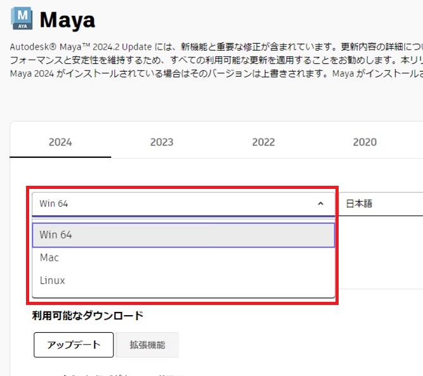
Task: Open the Win 64 platform combo box
Action: [171, 204]
